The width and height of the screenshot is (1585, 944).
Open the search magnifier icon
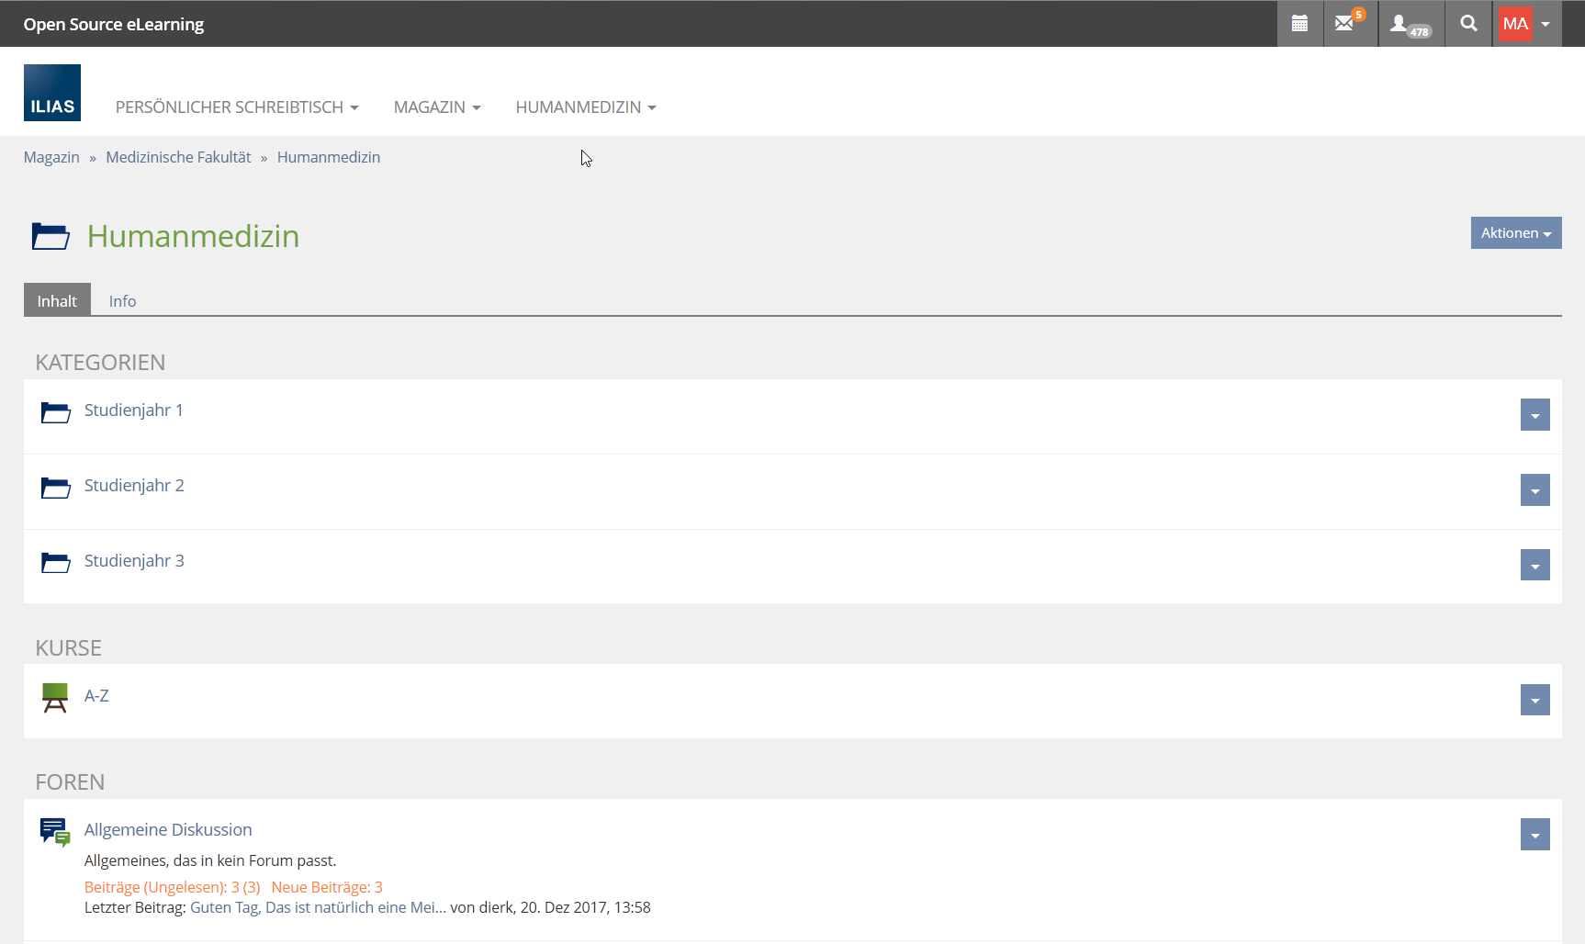pyautogui.click(x=1468, y=24)
